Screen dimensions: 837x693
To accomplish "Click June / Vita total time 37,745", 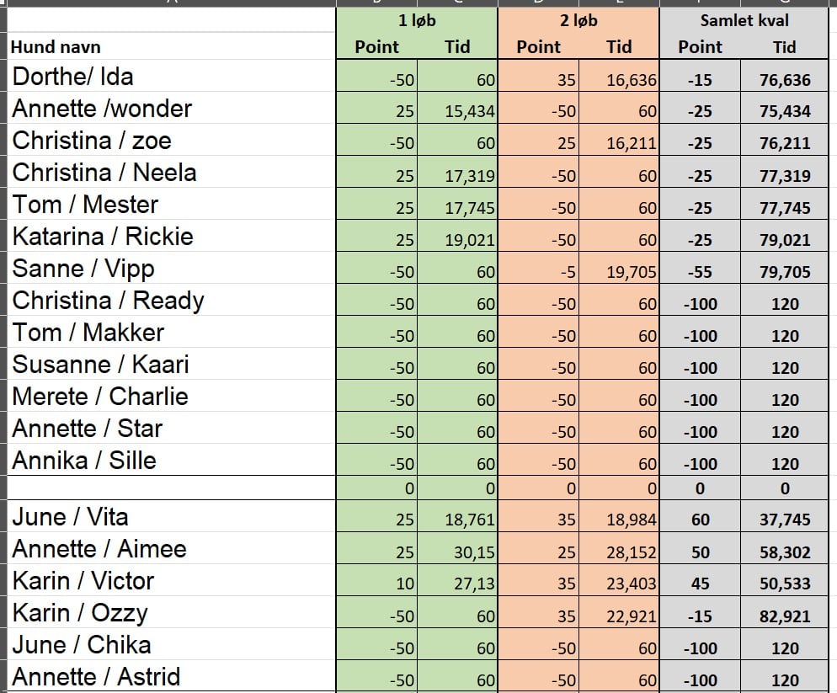I will click(785, 516).
